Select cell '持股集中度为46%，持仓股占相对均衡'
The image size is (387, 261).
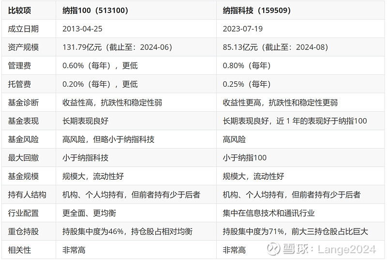[x=127, y=231]
